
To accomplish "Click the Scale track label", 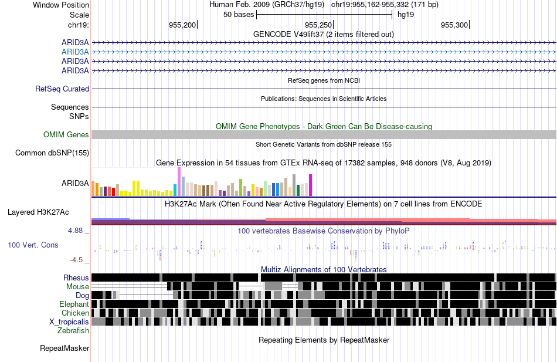I will 79,15.
